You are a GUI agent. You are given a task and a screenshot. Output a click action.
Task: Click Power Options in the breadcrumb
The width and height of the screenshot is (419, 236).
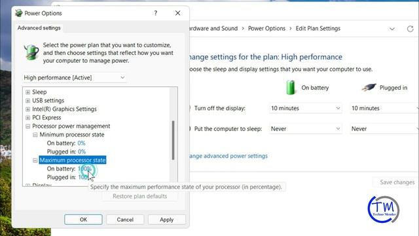click(x=266, y=28)
